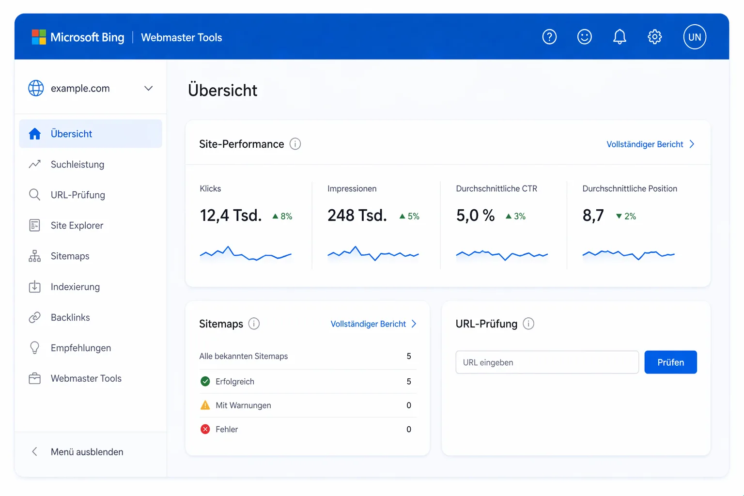Open Suchleistung in the sidebar
Viewport: 744px width, 496px height.
pos(91,164)
